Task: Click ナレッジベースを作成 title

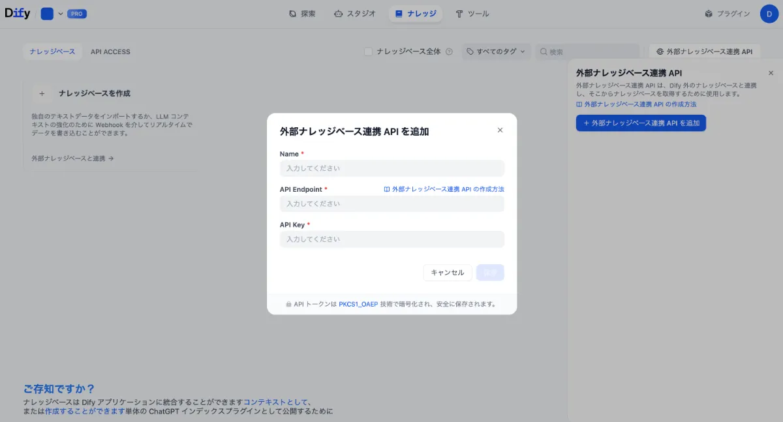Action: 95,93
